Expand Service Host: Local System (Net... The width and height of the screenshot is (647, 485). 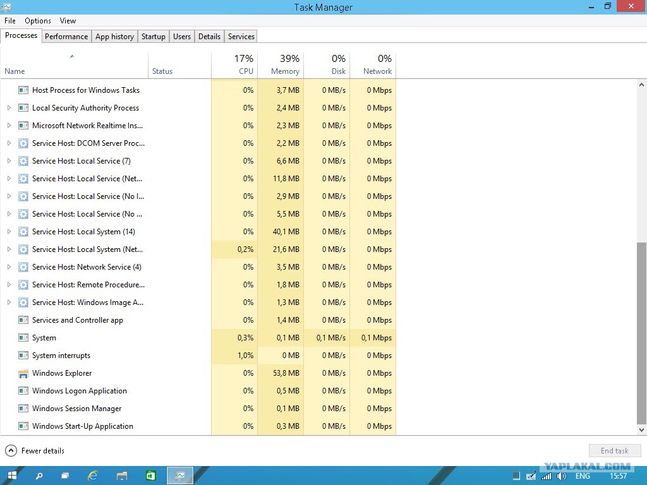[9, 249]
